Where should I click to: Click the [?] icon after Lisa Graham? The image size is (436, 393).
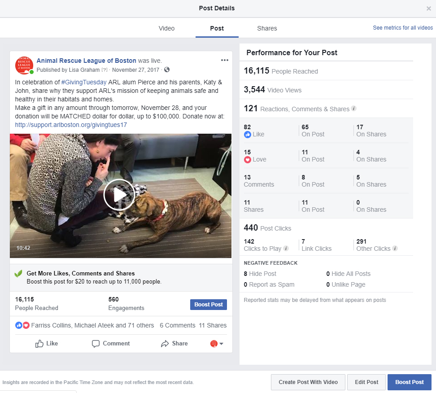(x=104, y=70)
